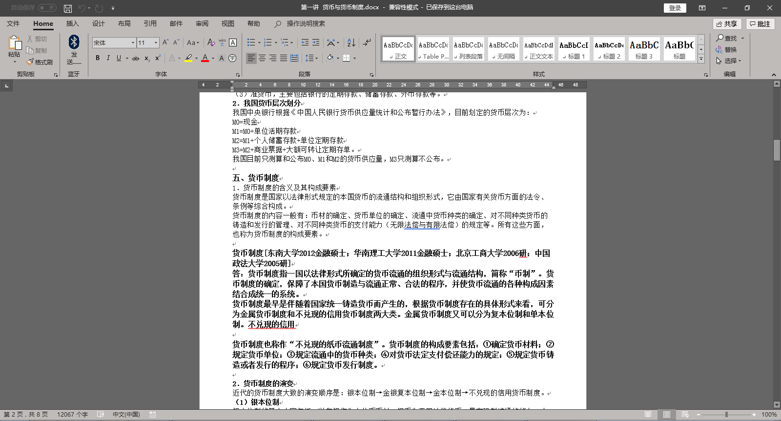Toggle underline formatting

[119, 58]
